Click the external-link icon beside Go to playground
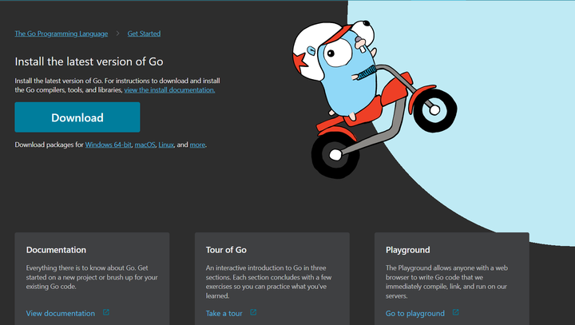Image resolution: width=575 pixels, height=325 pixels. click(456, 313)
